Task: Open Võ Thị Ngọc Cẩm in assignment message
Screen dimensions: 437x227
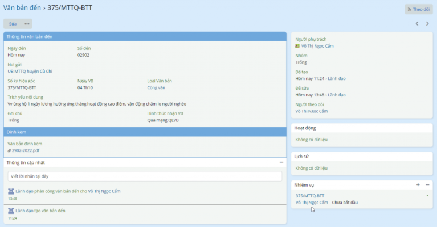Action: [x=104, y=191]
